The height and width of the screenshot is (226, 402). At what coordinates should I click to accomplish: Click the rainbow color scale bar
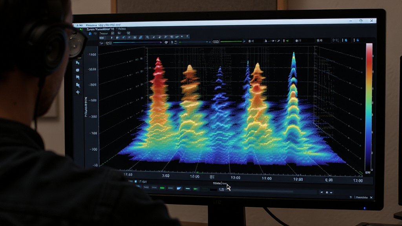click(369, 107)
